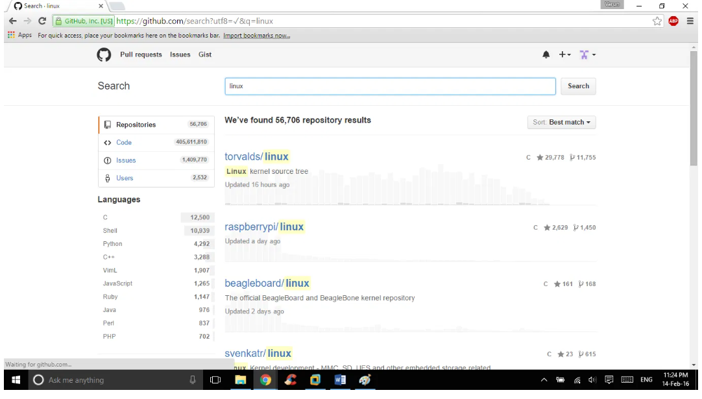This screenshot has height=399, width=702.
Task: Open Microsoft Word from the taskbar
Action: point(340,380)
